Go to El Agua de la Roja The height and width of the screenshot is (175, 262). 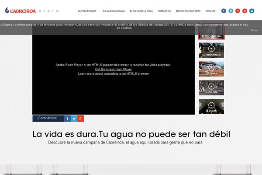pyautogui.click(x=141, y=11)
